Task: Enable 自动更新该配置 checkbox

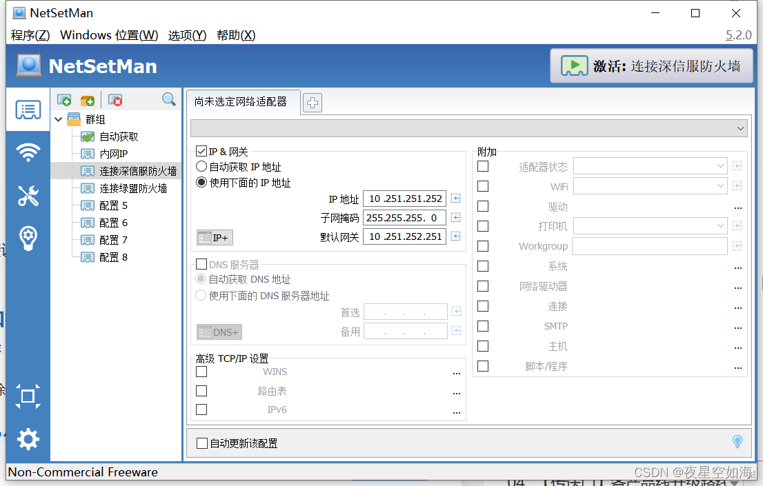Action: click(202, 443)
